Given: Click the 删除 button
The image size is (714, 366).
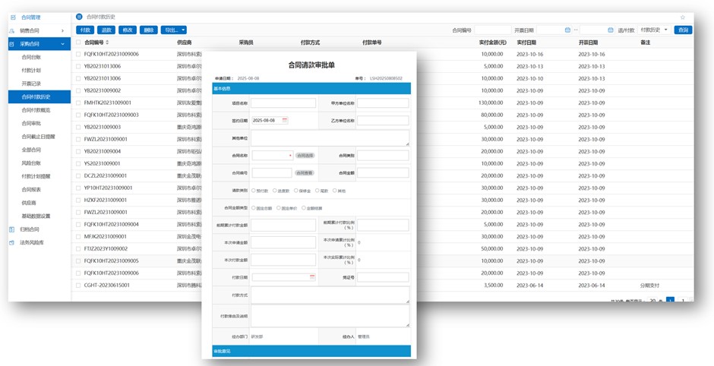Looking at the screenshot, I should (x=148, y=30).
